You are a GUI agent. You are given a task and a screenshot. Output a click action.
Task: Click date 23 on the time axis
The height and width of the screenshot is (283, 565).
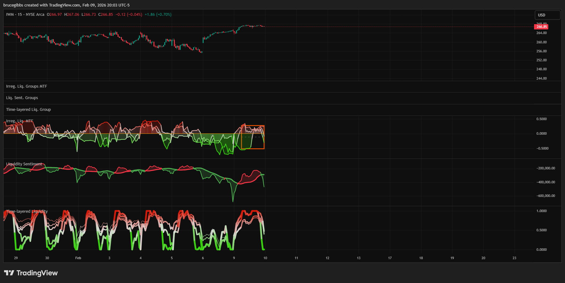click(514, 258)
